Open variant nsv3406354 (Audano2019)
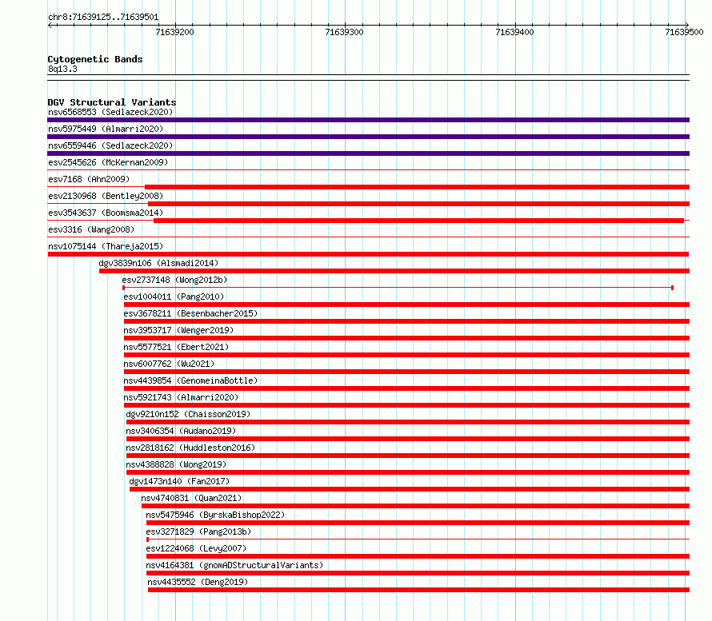The width and height of the screenshot is (712, 621). click(x=181, y=431)
